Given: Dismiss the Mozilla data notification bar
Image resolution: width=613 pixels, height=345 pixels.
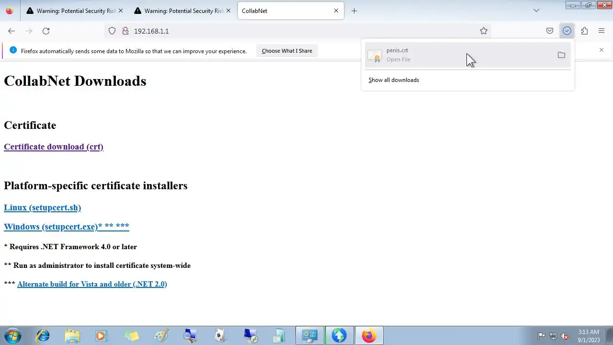Looking at the screenshot, I should (x=602, y=50).
